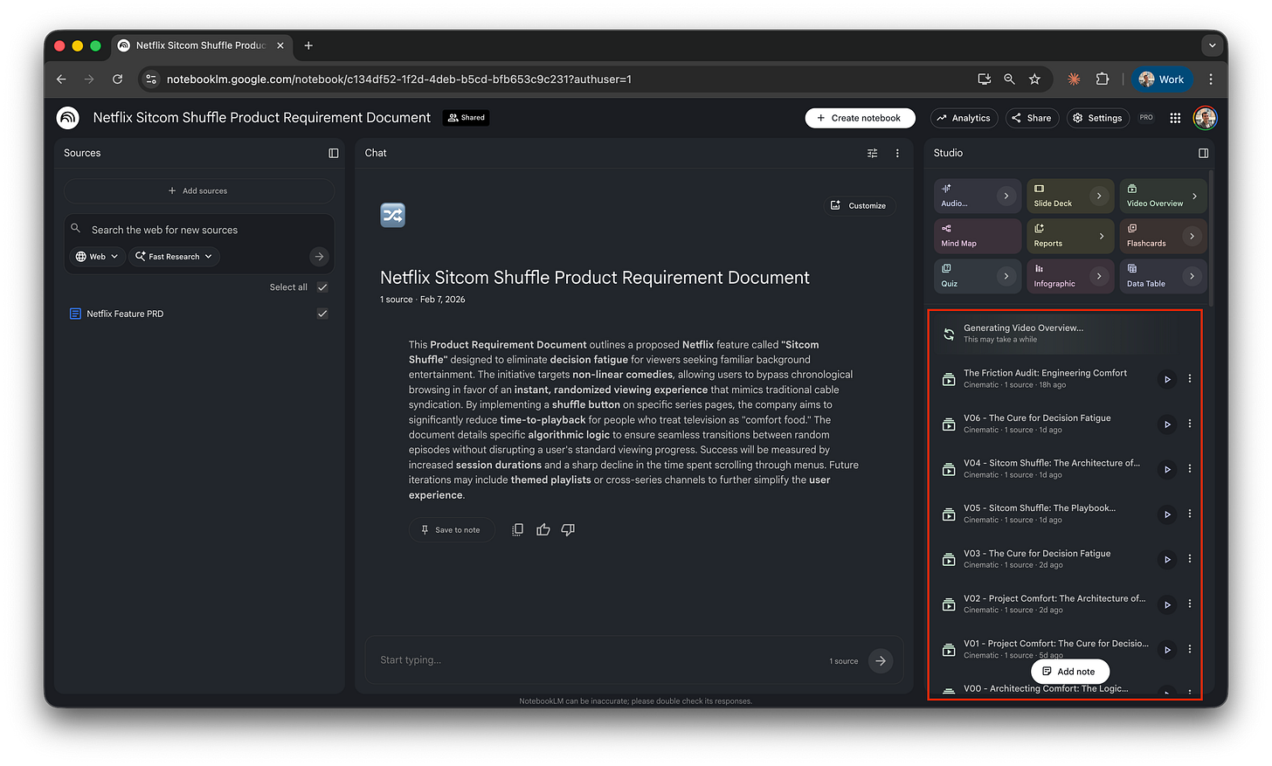Open site information icon in address bar
Image resolution: width=1272 pixels, height=766 pixels.
click(151, 79)
